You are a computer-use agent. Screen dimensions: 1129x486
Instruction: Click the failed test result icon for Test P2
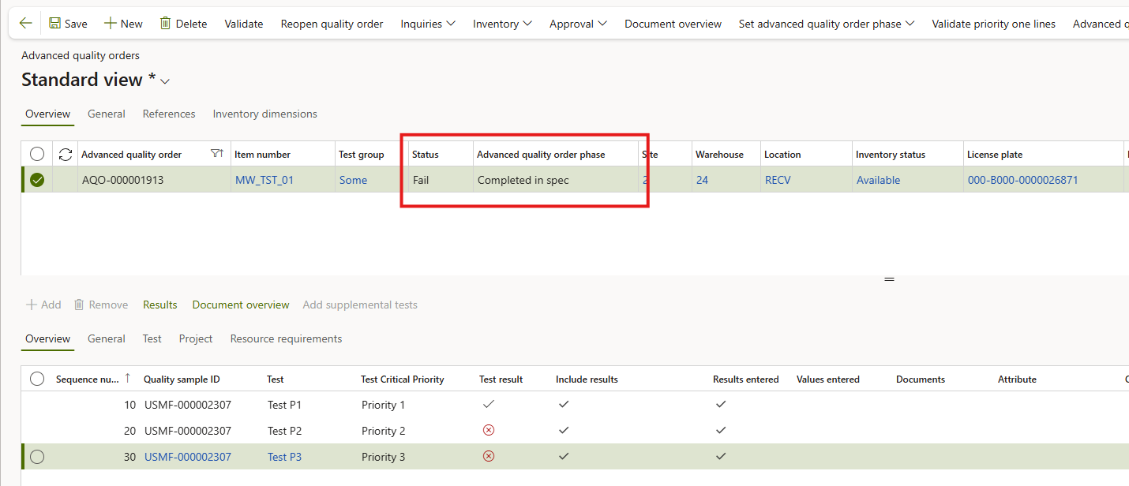click(489, 430)
